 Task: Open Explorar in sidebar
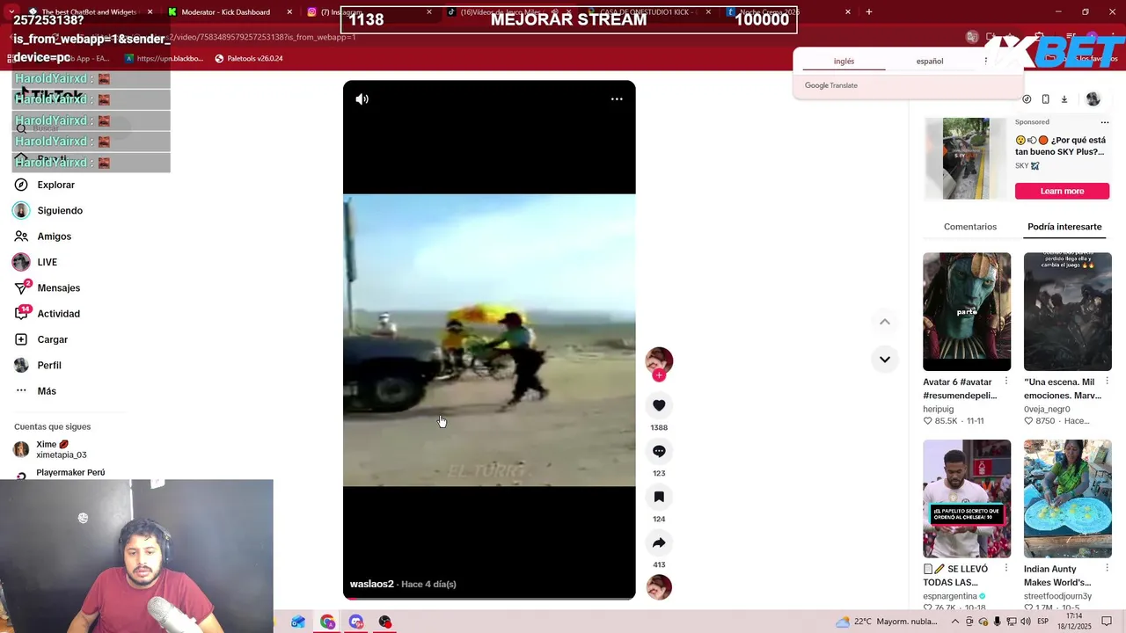(56, 185)
